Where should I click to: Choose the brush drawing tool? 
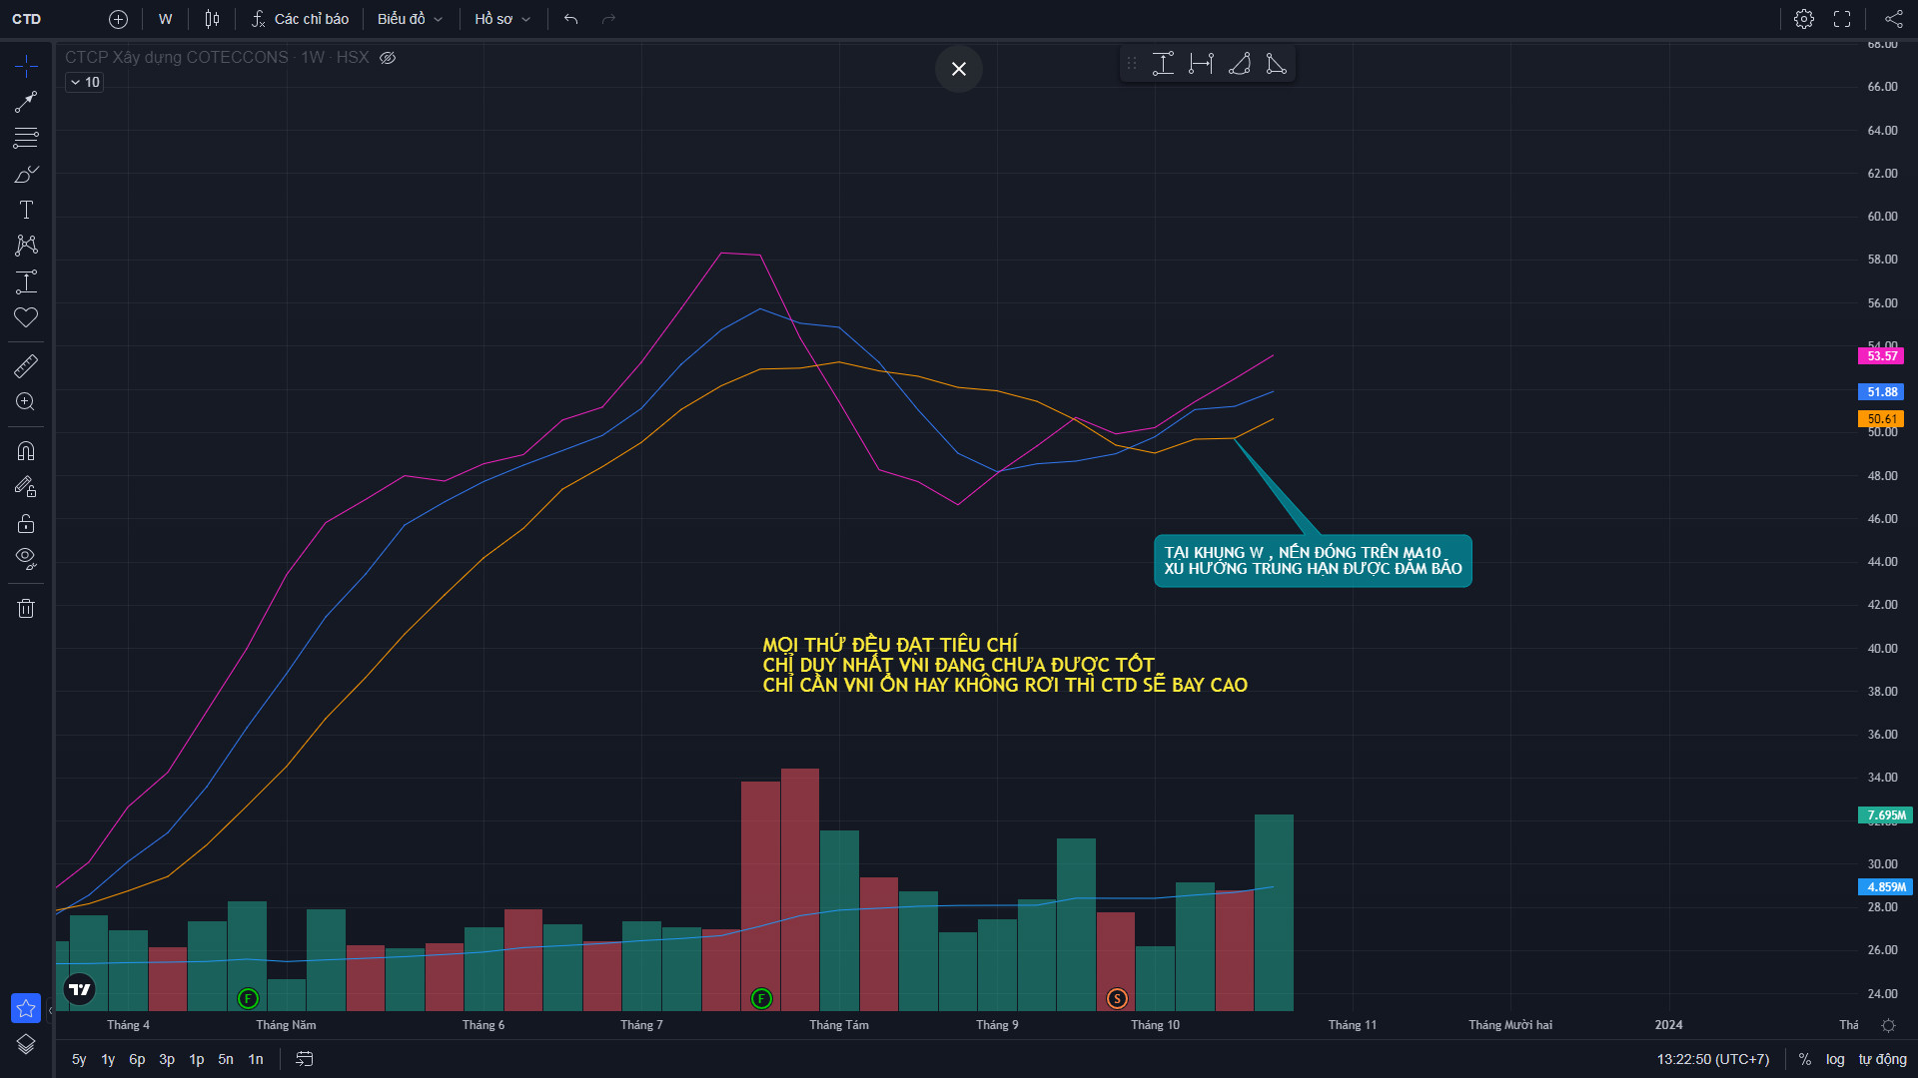click(x=26, y=175)
